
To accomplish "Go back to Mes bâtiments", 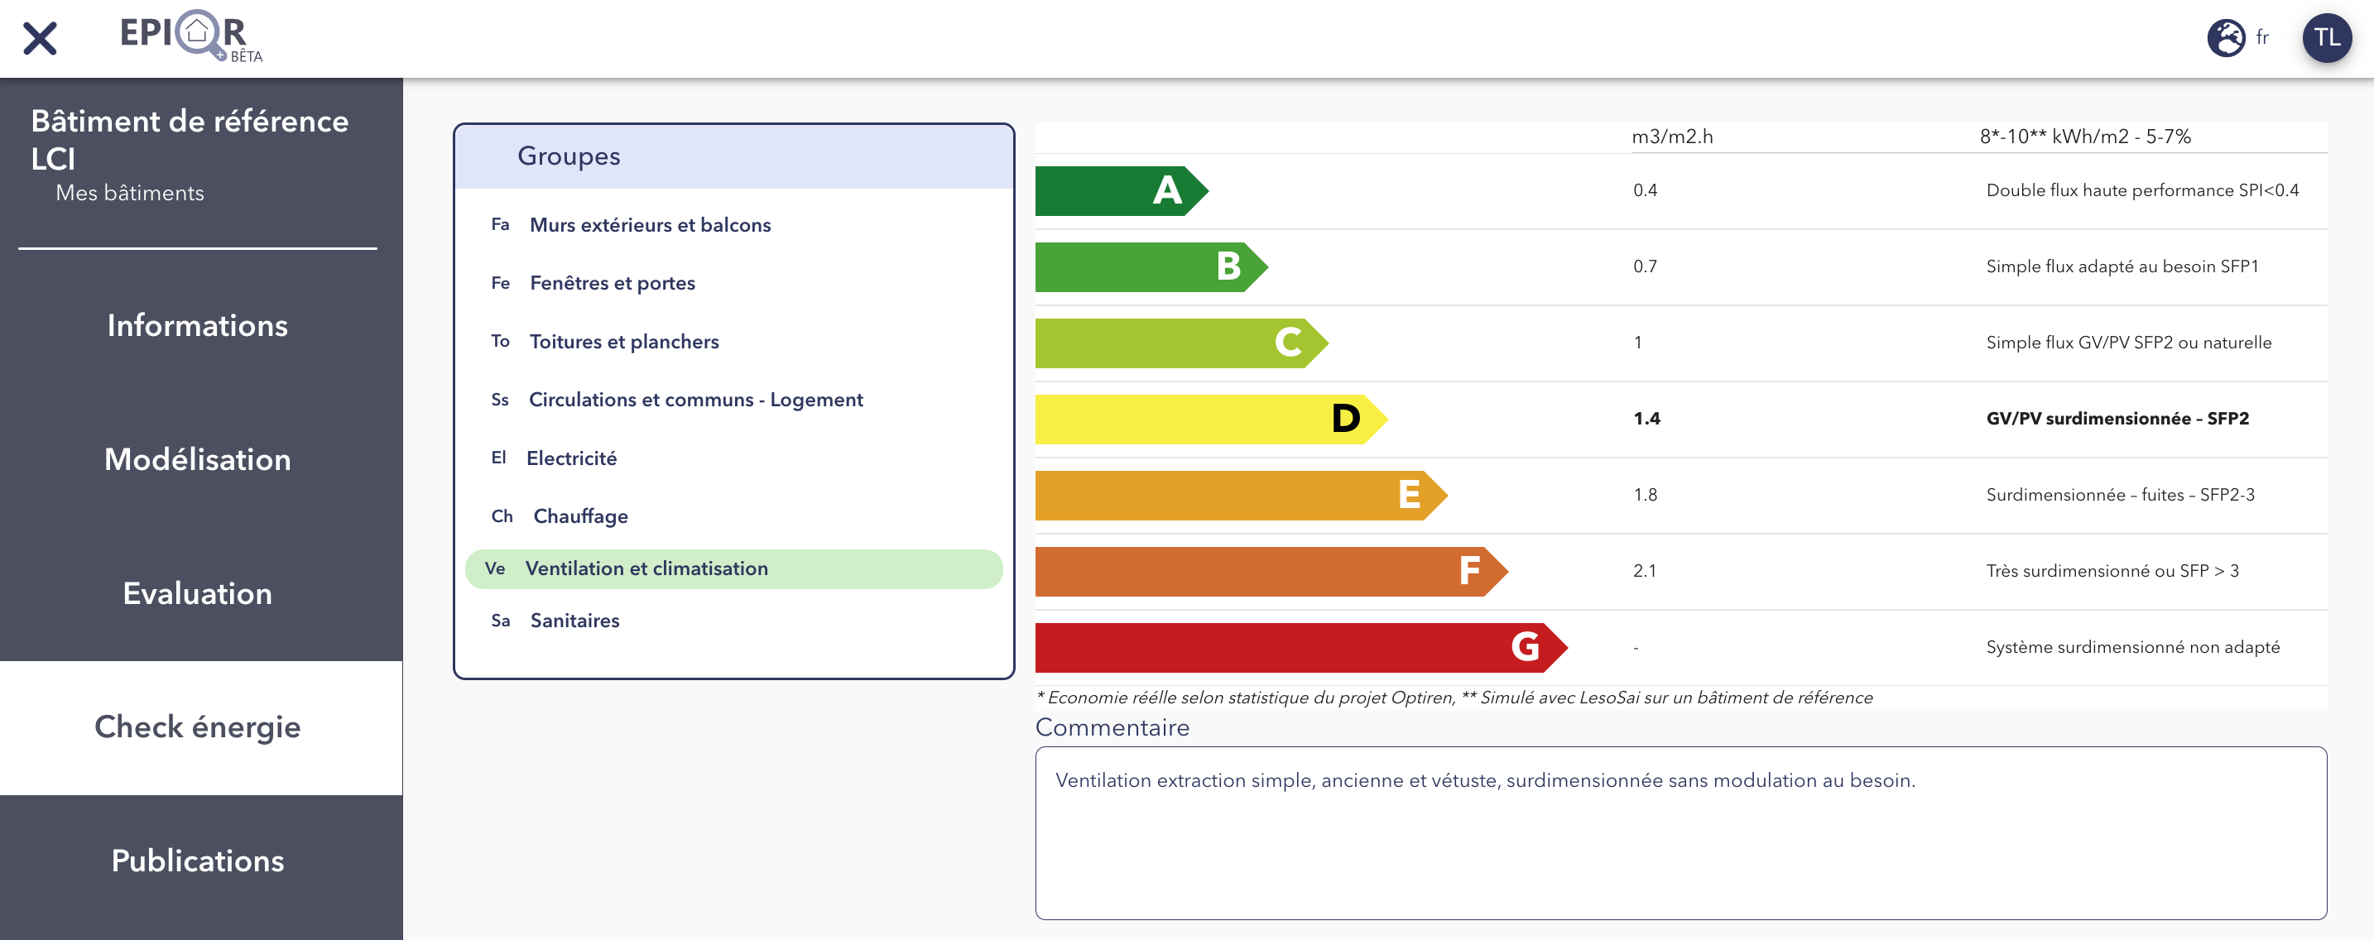I will (130, 193).
